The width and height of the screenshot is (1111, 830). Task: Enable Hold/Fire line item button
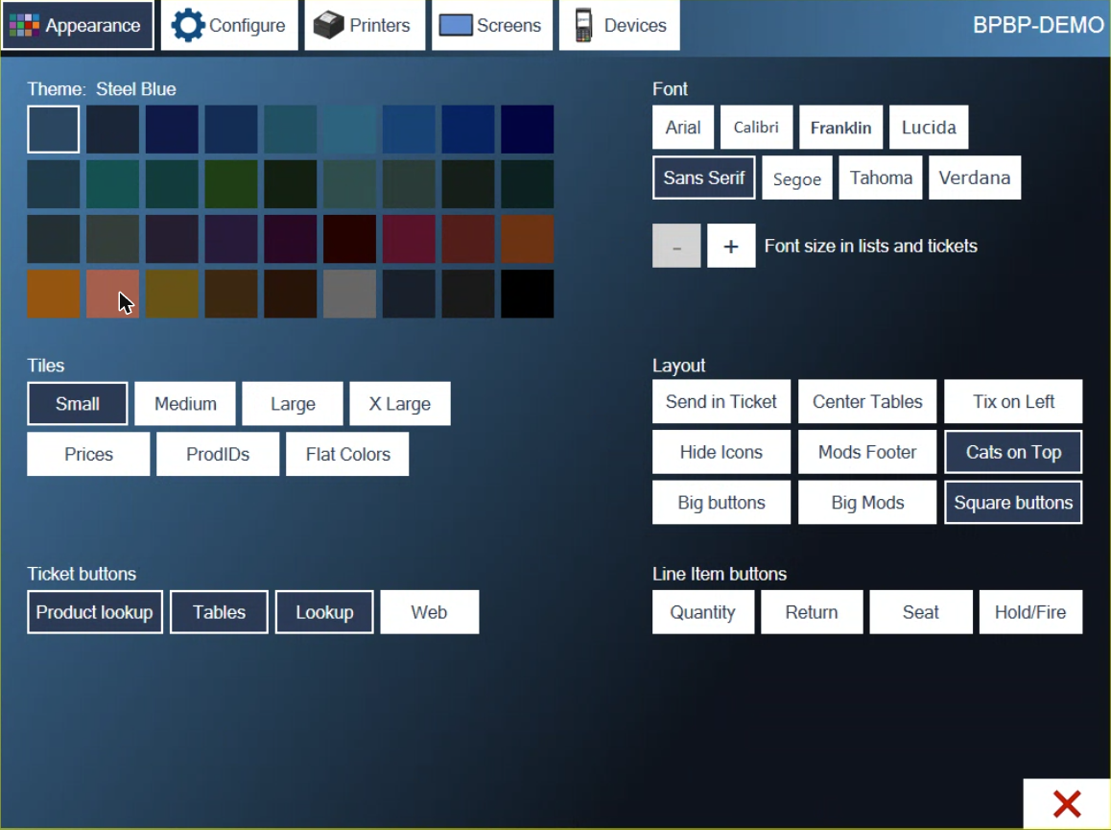[1030, 612]
